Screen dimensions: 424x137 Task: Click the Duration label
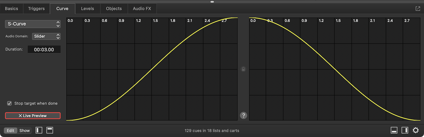14,49
